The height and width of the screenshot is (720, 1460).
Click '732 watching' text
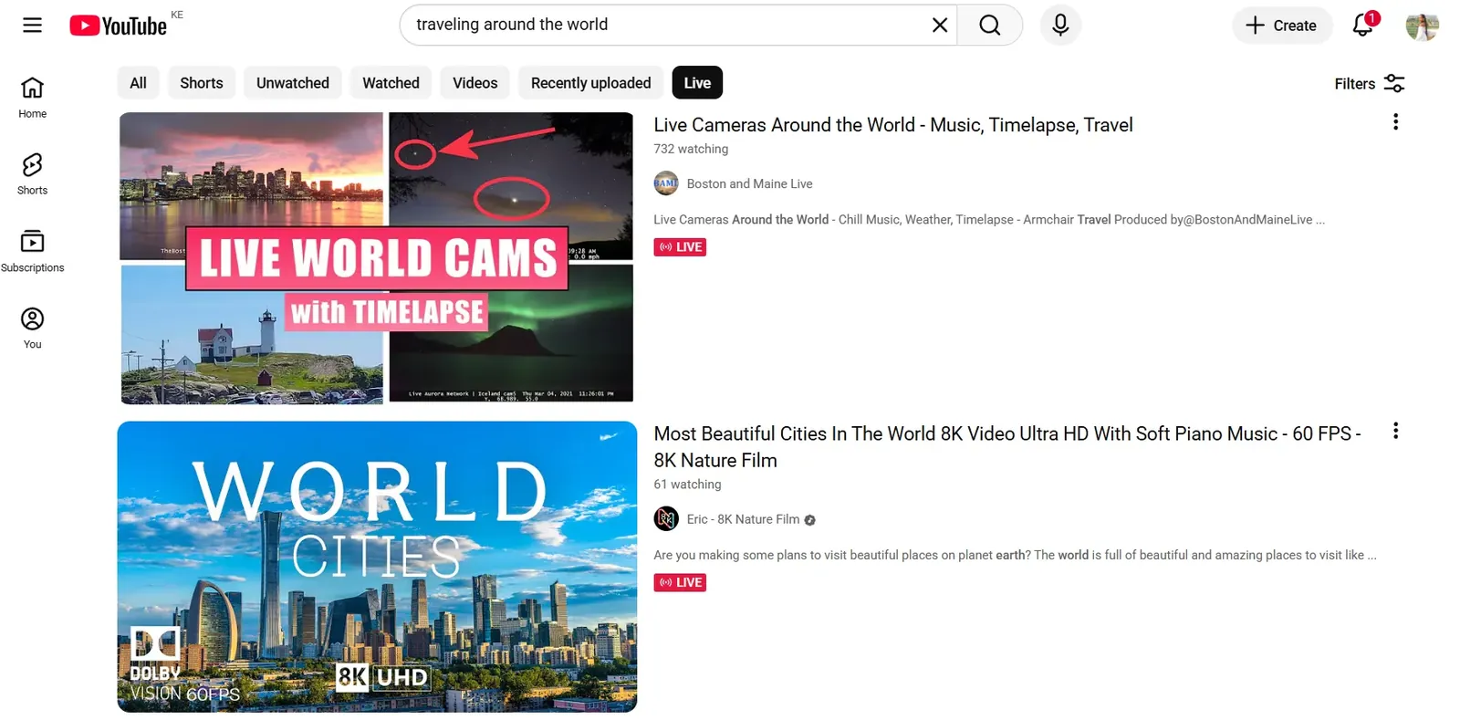click(x=691, y=149)
